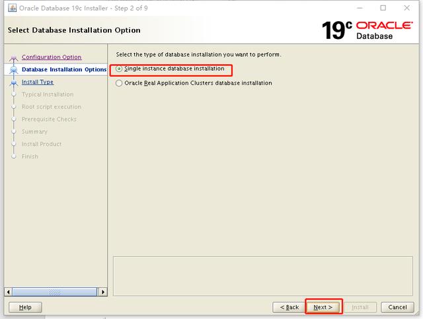Click the installation type instruction text
The height and width of the screenshot is (319, 423).
pos(198,54)
